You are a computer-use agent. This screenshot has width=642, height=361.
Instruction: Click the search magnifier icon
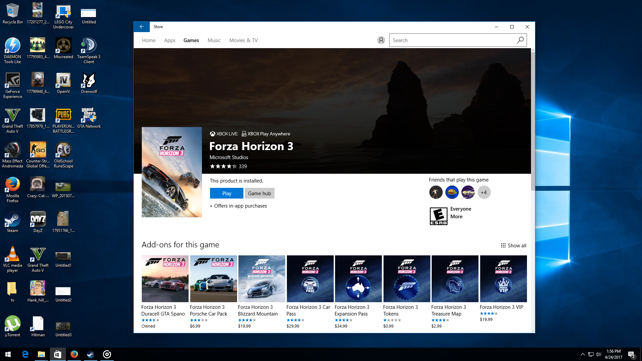coord(520,40)
